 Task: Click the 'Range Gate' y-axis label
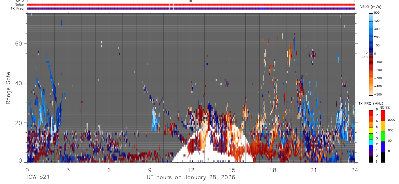[x=8, y=88]
